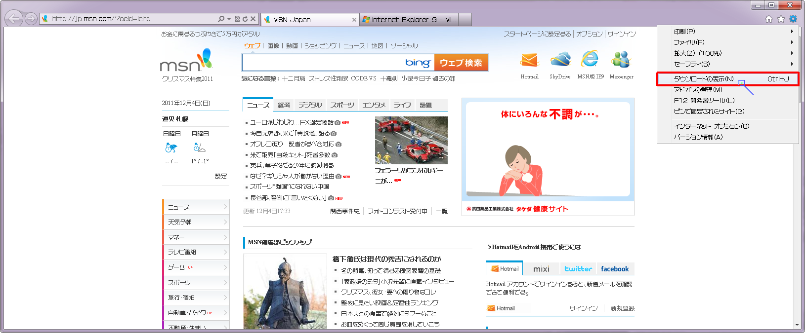Click the Tools gear icon
805x333 pixels.
coord(793,19)
